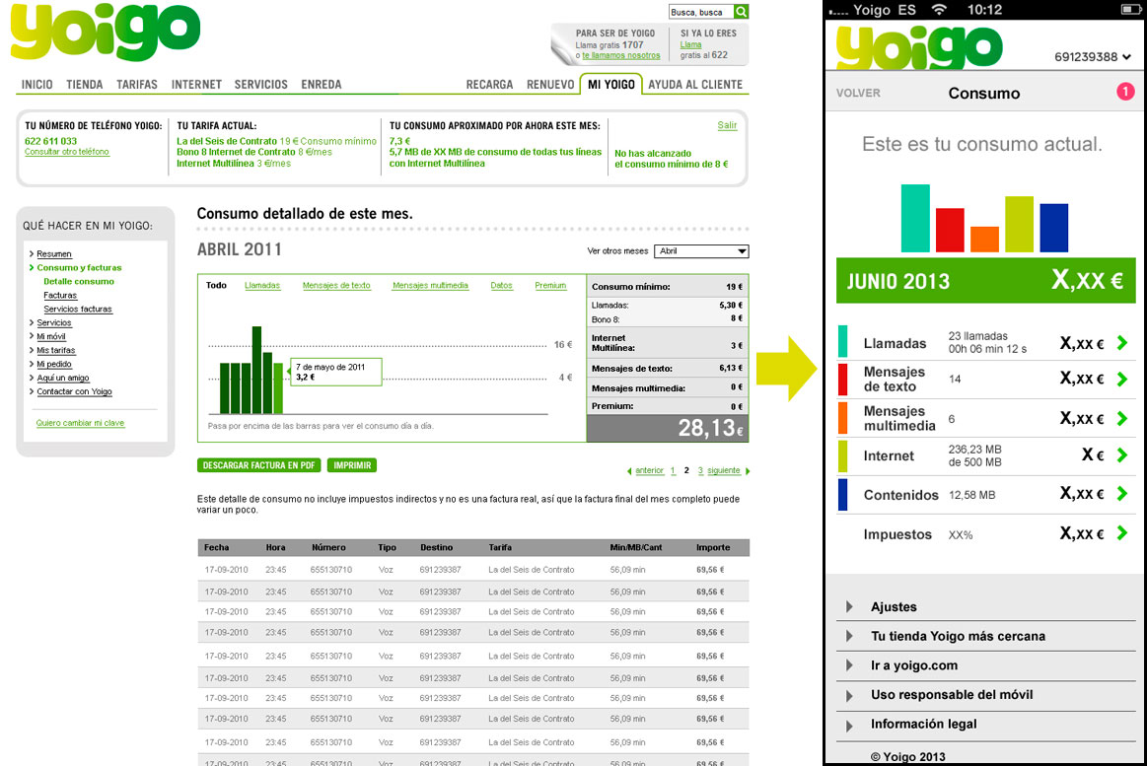Click the Salir logout link
The width and height of the screenshot is (1147, 766).
(x=727, y=126)
